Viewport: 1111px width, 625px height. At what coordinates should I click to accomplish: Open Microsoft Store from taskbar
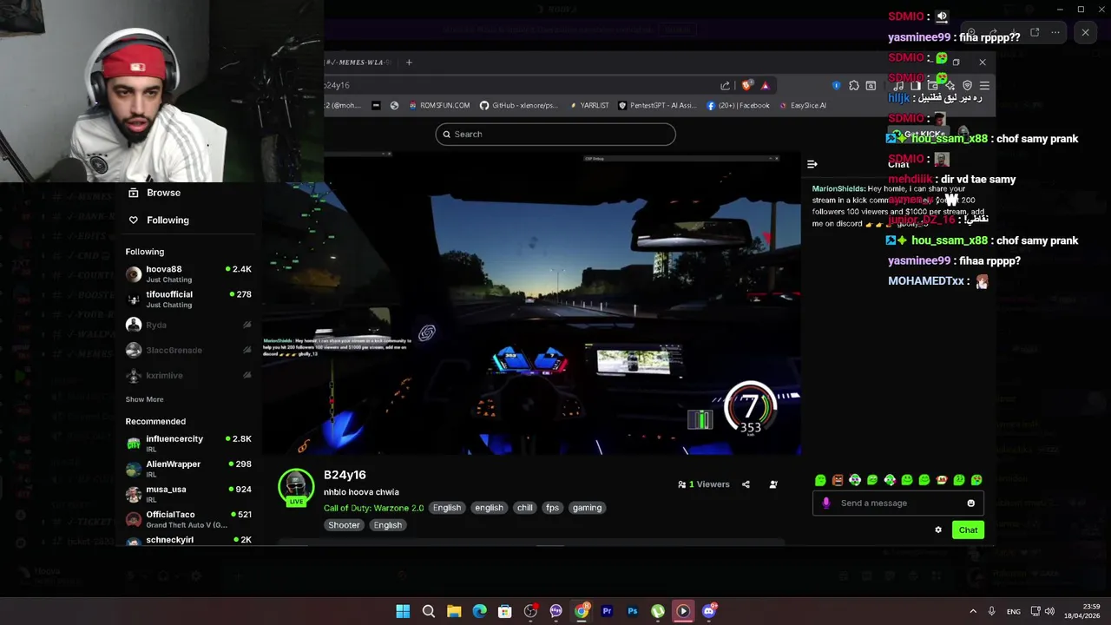pos(504,611)
